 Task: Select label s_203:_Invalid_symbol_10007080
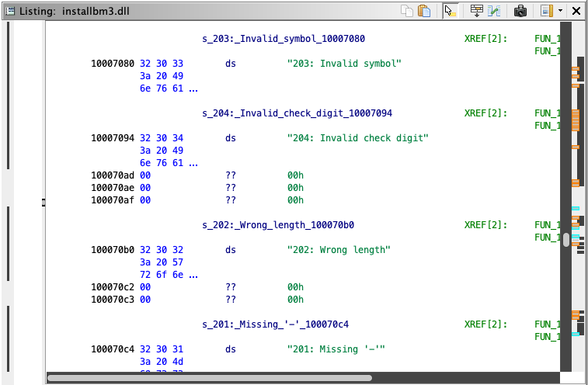(x=284, y=39)
